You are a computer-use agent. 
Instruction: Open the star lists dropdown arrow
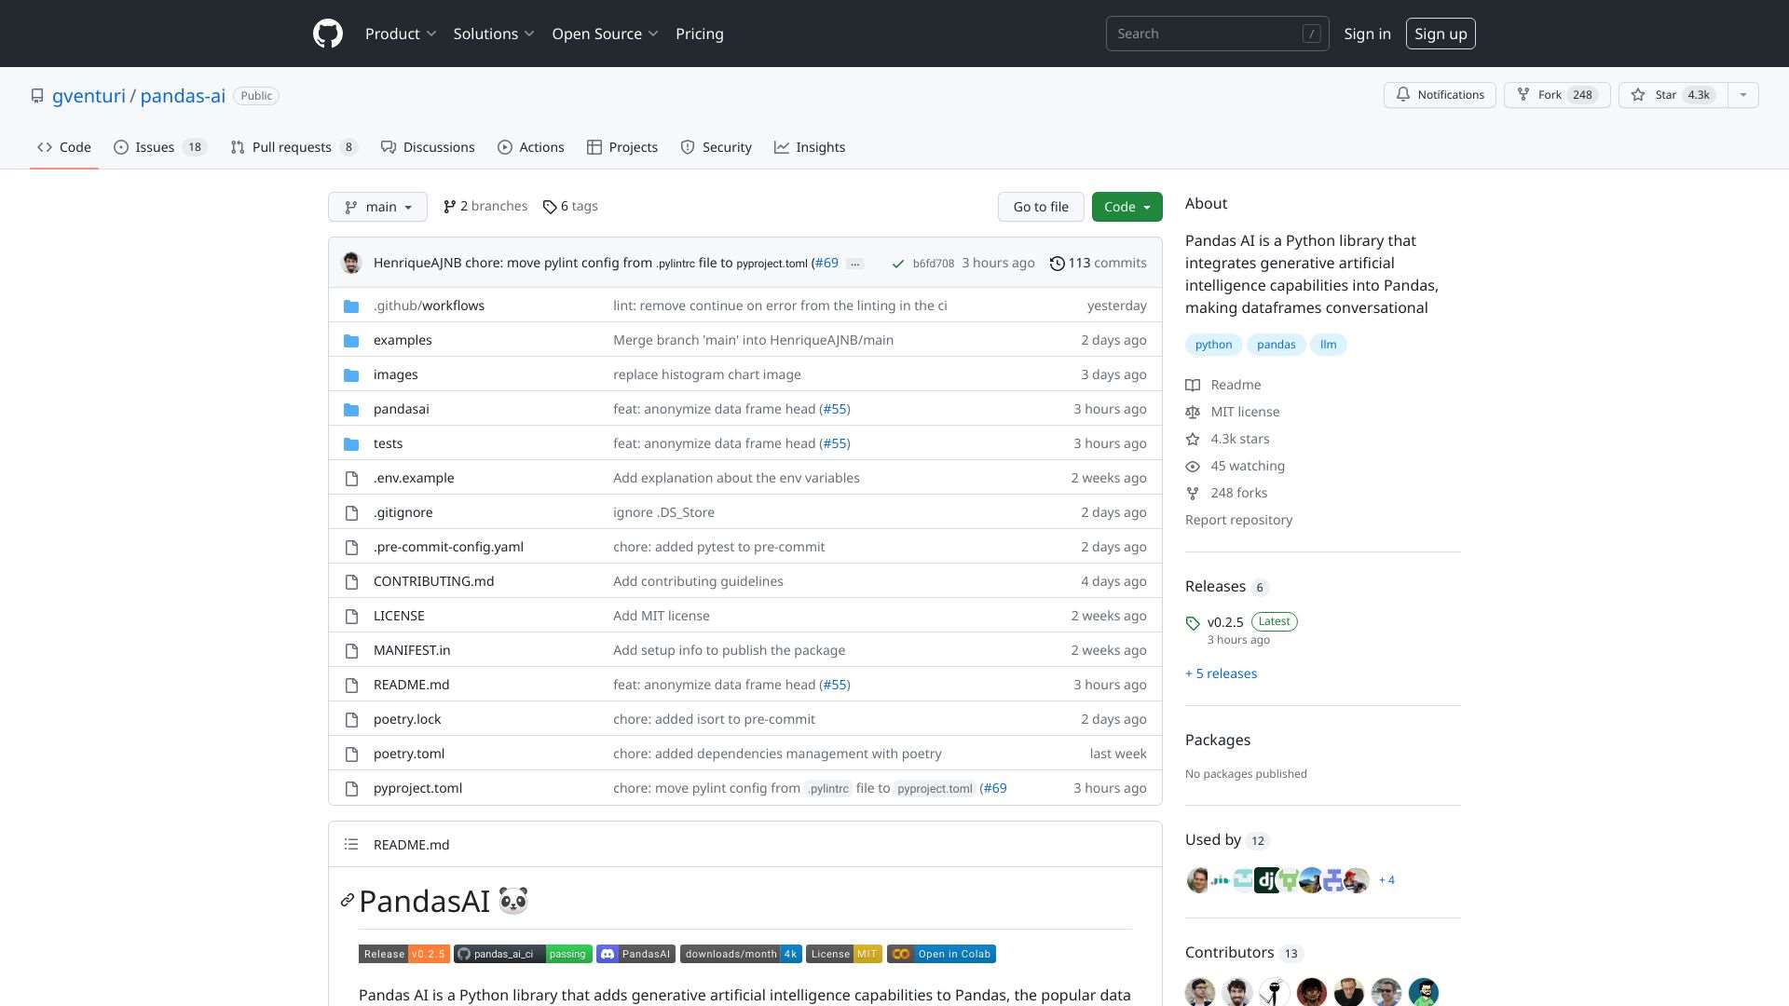[x=1743, y=95]
